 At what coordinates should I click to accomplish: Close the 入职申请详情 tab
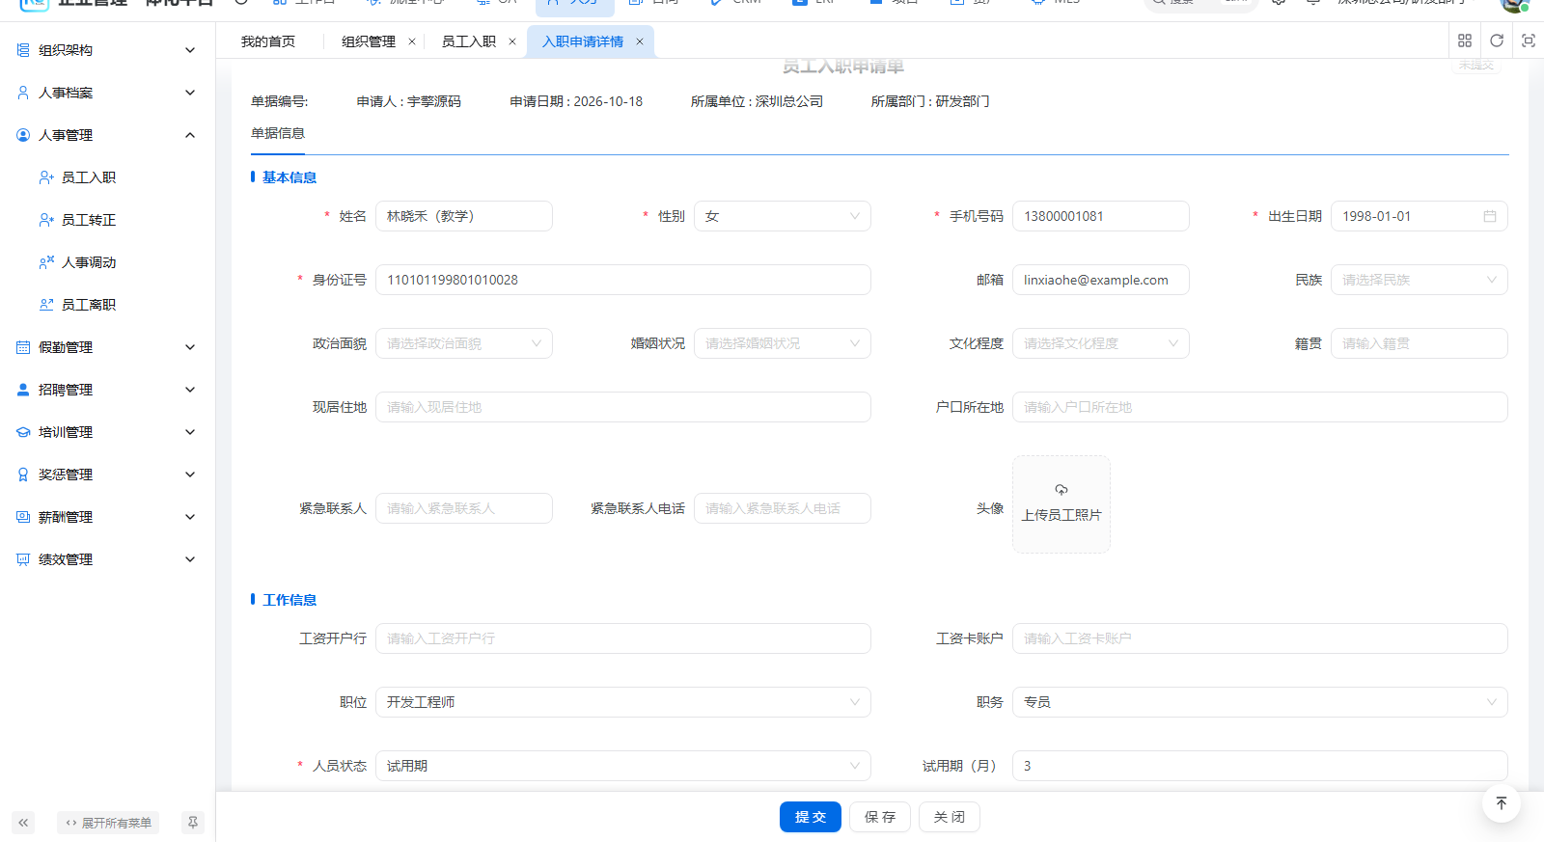click(640, 41)
